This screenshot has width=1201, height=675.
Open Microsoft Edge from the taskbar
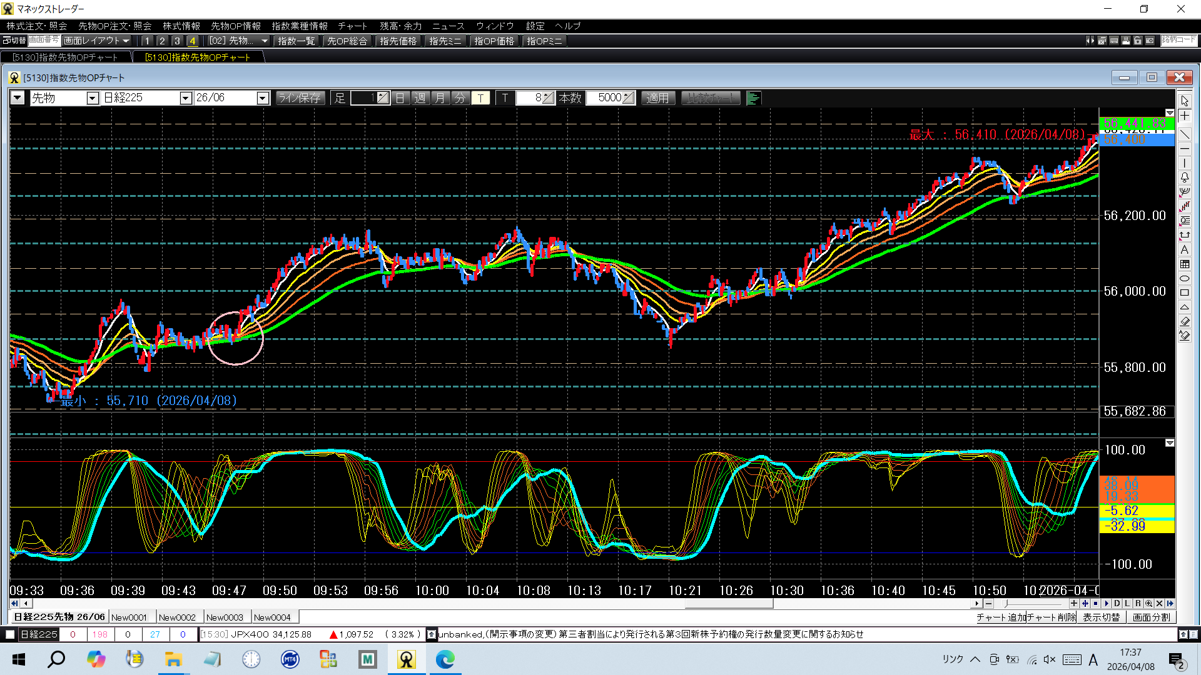445,659
